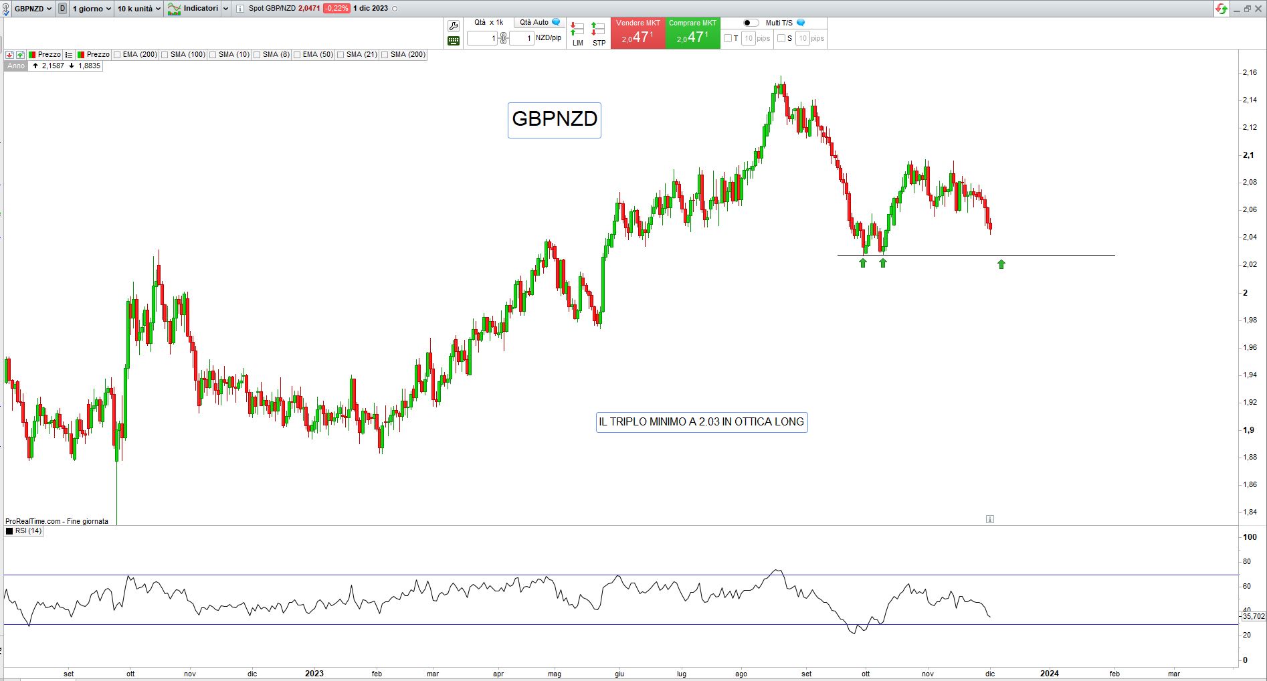Click the quantity chain link icon

click(503, 38)
